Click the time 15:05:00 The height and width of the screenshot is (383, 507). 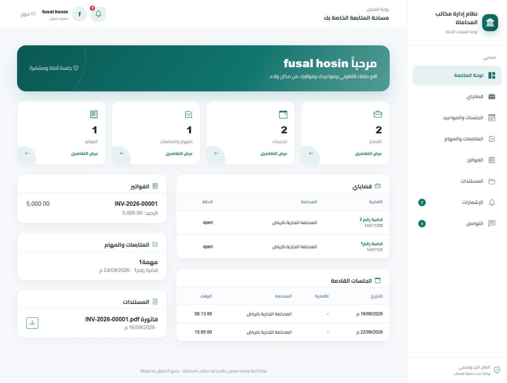[x=203, y=332]
